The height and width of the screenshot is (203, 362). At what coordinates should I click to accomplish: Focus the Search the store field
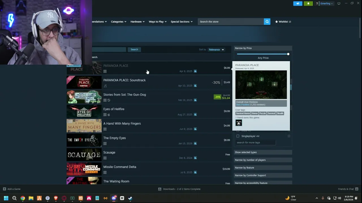(231, 22)
